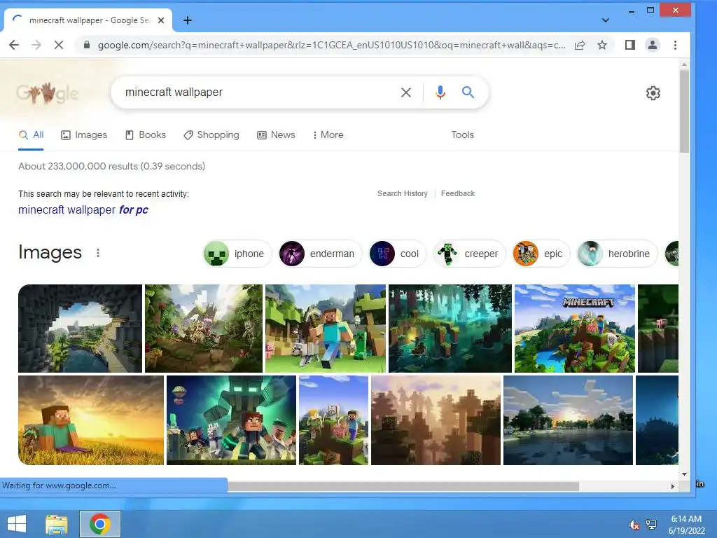Filter images by herobrine chip
Viewport: 717px width, 538px height.
coord(617,254)
